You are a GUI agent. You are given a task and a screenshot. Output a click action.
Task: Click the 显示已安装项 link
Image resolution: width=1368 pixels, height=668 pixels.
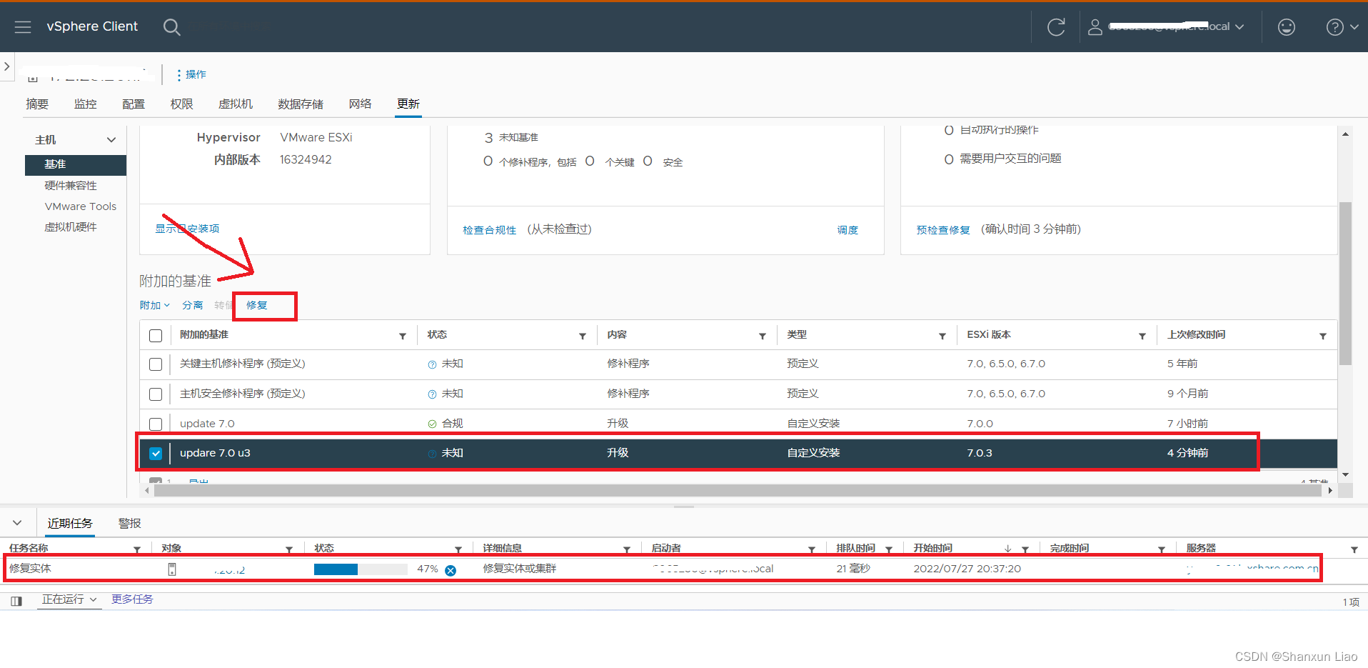pyautogui.click(x=188, y=229)
